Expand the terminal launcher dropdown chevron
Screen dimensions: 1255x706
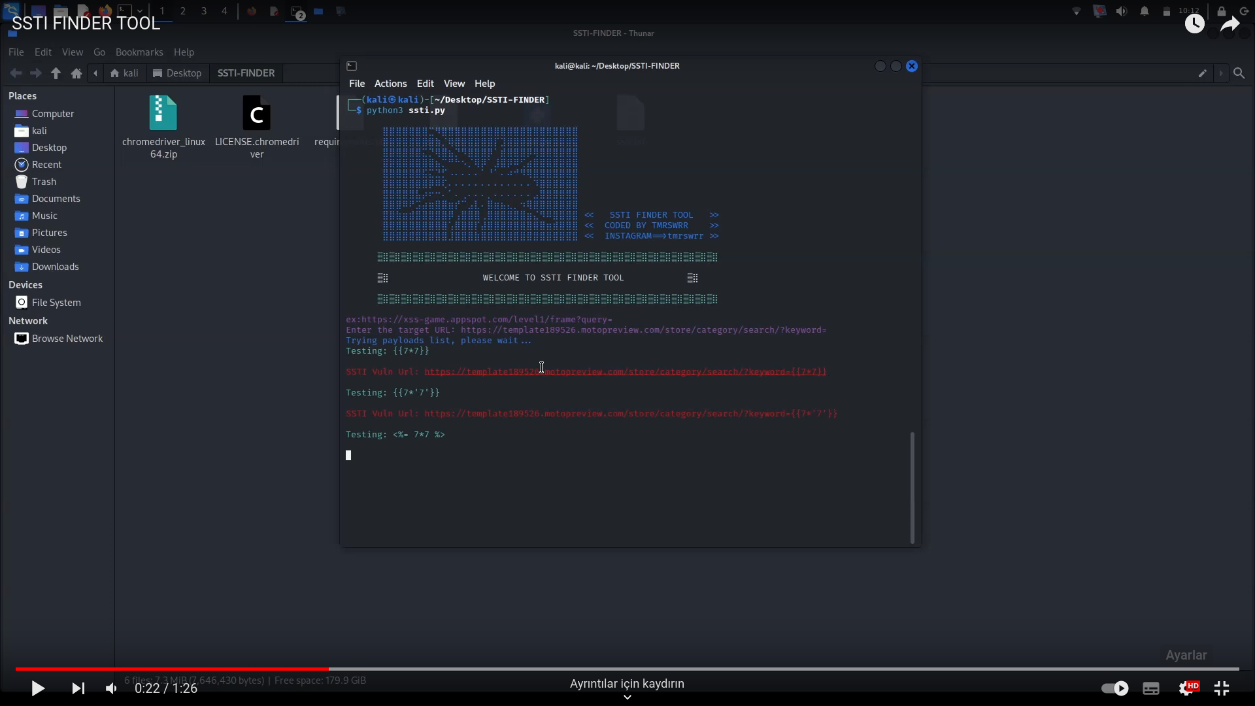pos(139,11)
